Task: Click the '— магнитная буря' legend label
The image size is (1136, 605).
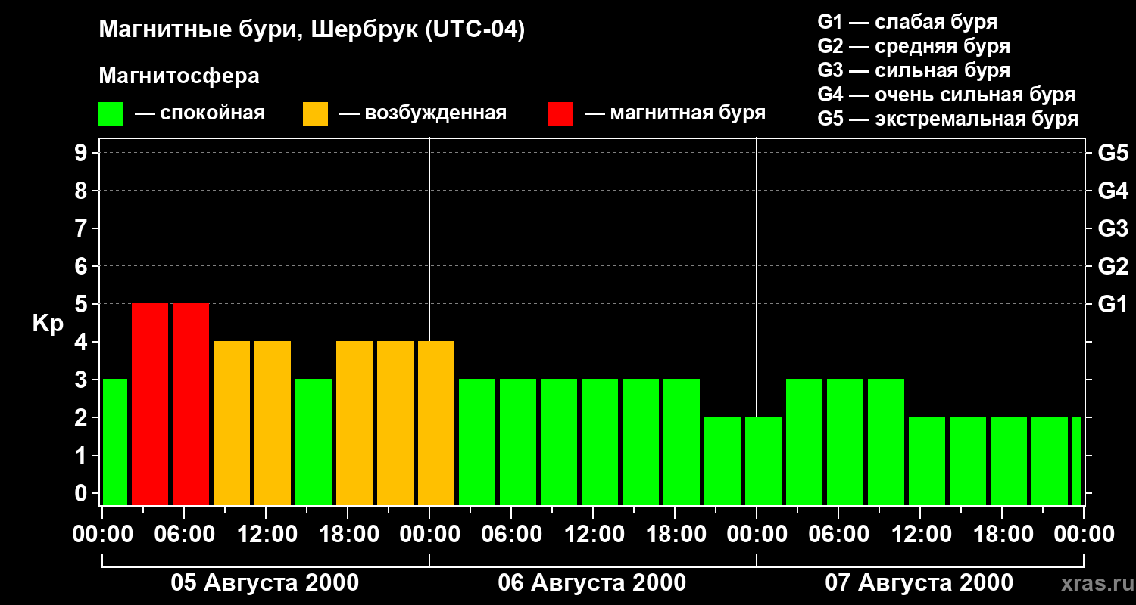Action: pos(675,114)
